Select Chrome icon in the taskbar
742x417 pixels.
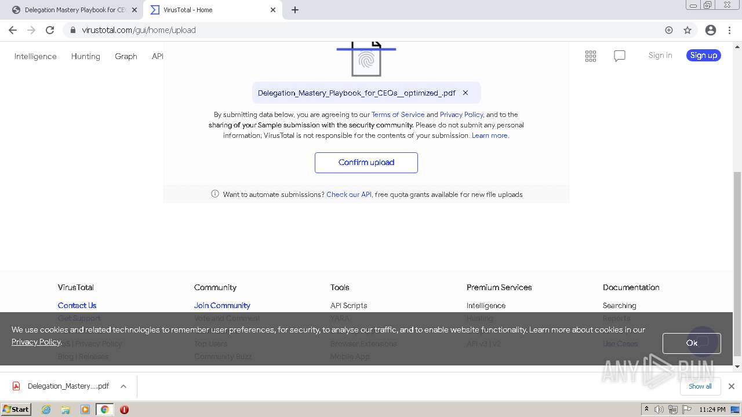[x=105, y=409]
